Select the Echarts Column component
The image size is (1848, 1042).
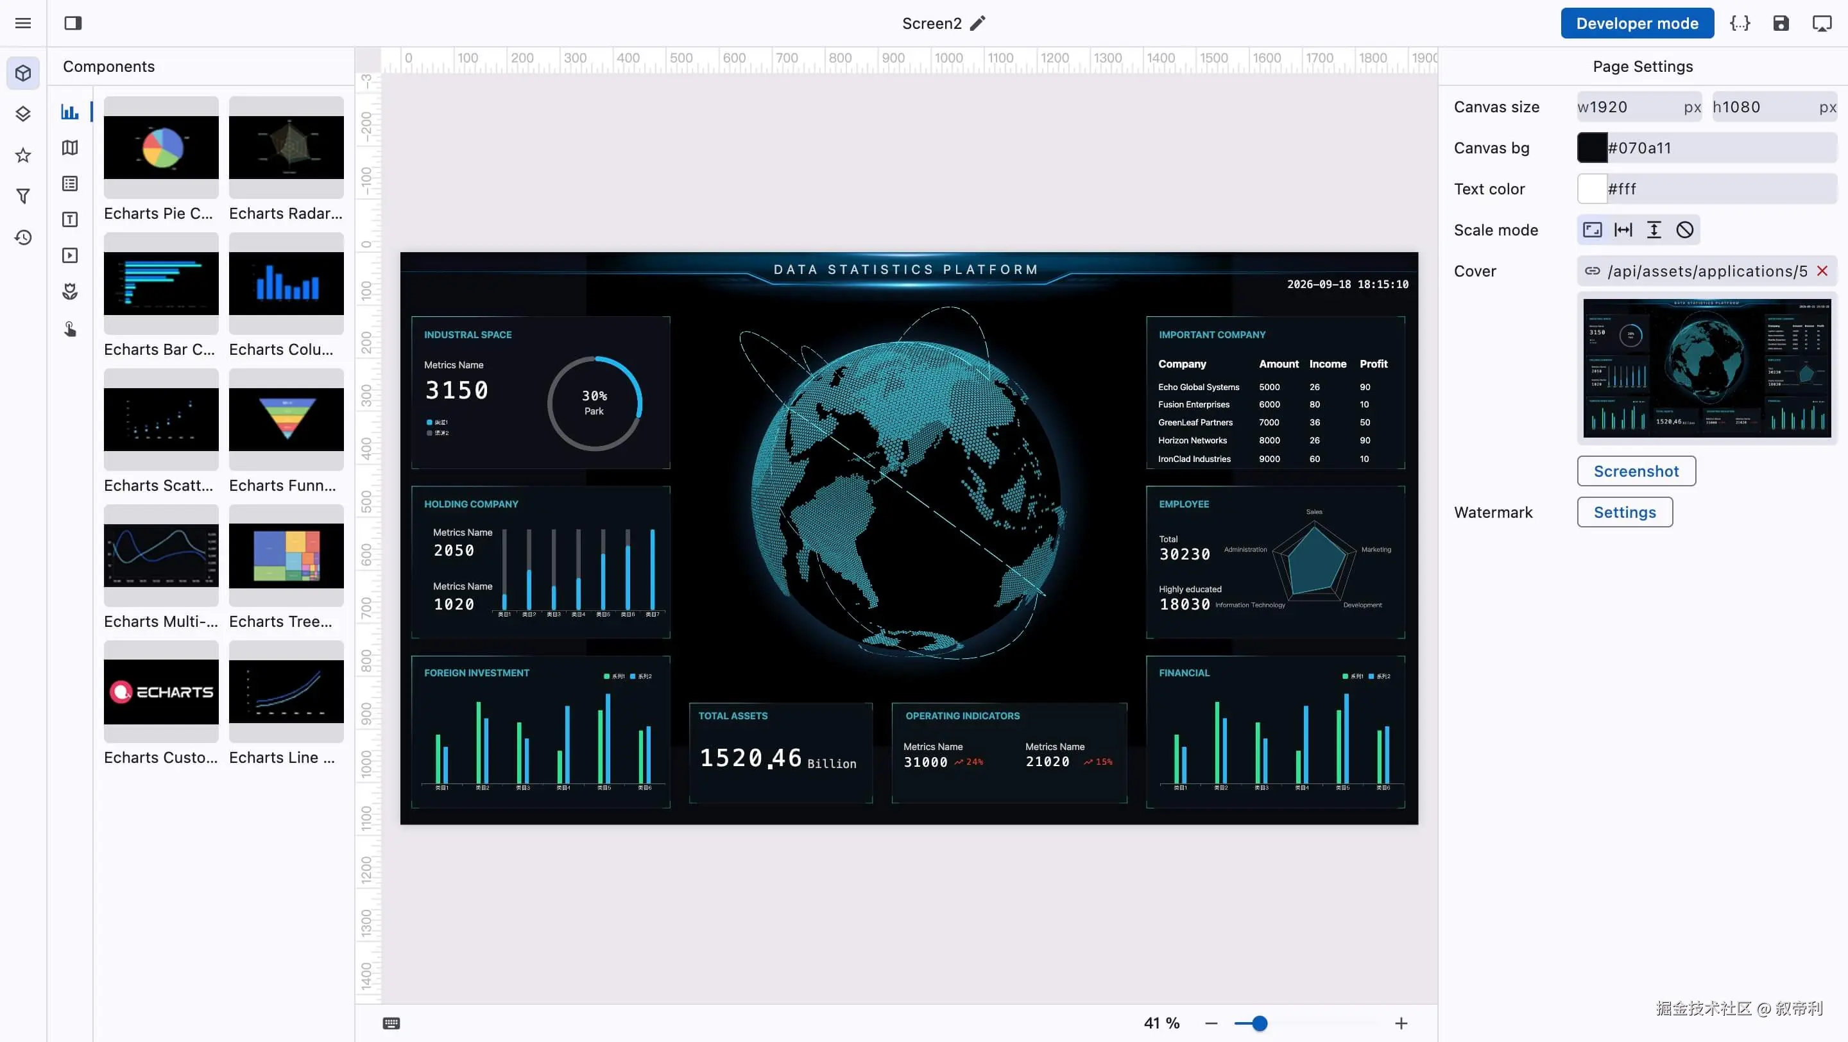pyautogui.click(x=286, y=295)
